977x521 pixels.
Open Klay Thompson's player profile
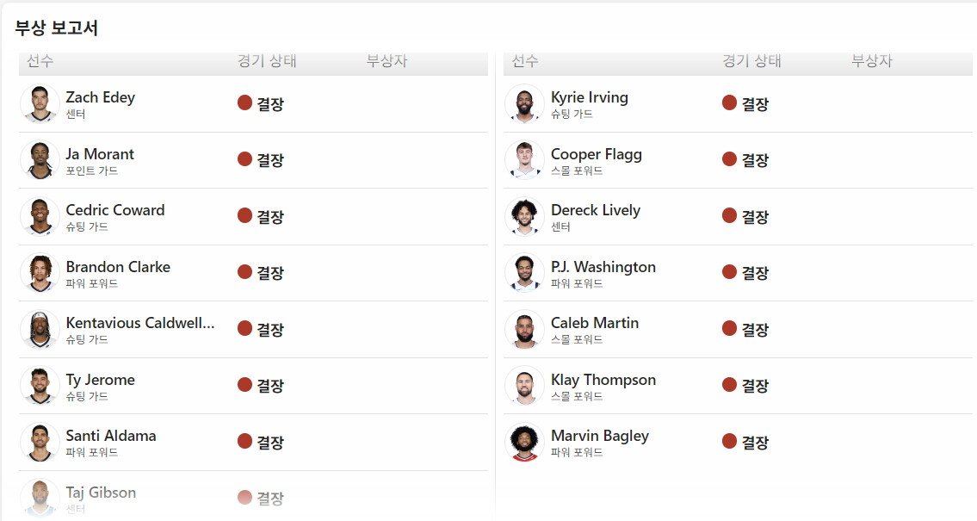point(603,380)
